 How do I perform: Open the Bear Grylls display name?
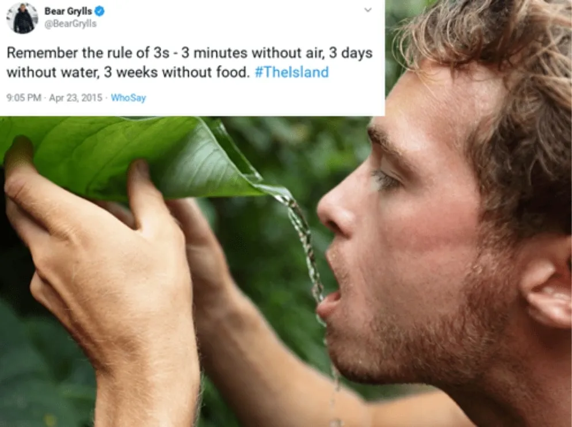[x=68, y=12]
